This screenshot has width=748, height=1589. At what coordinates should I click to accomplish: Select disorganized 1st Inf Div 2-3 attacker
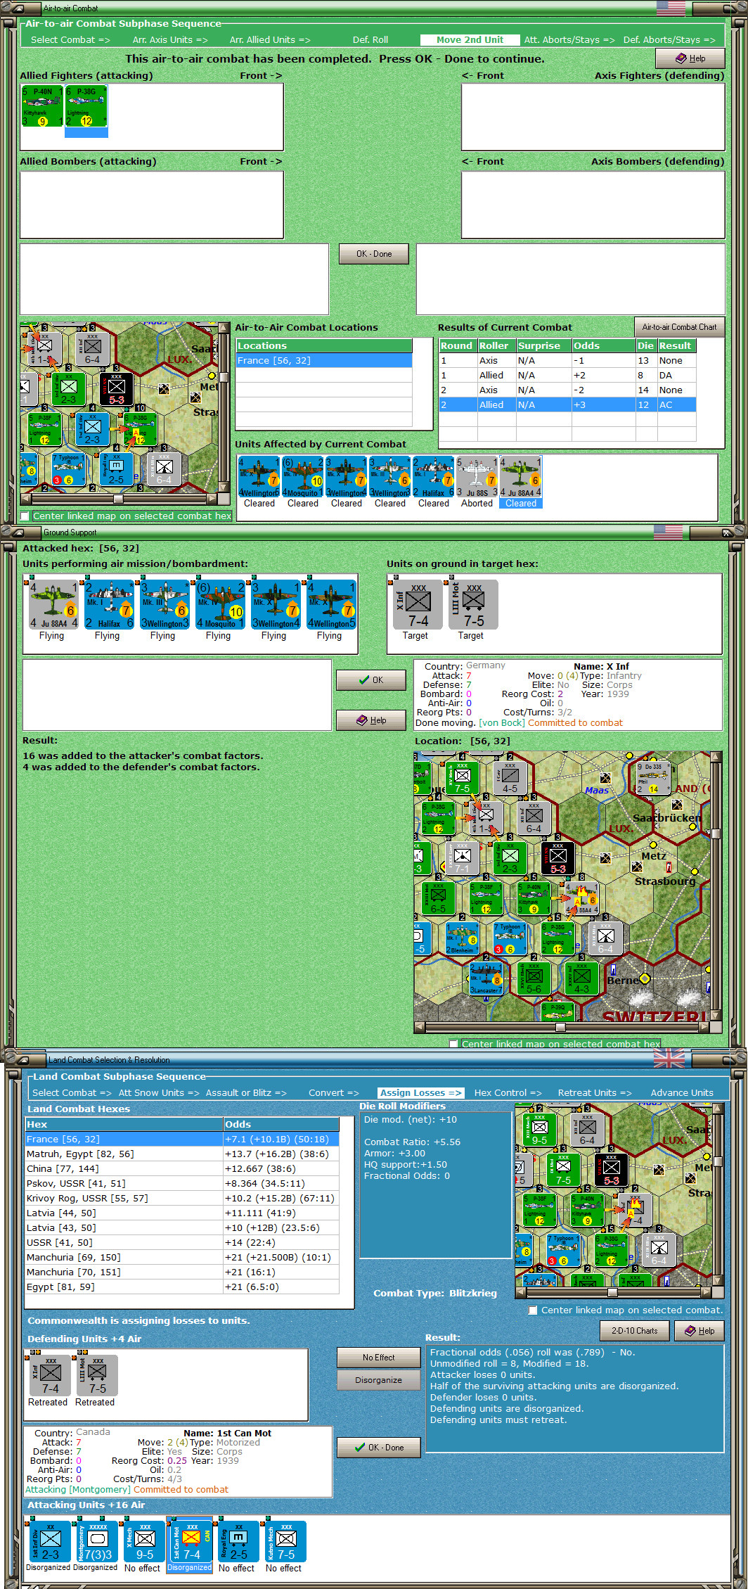pos(50,1542)
